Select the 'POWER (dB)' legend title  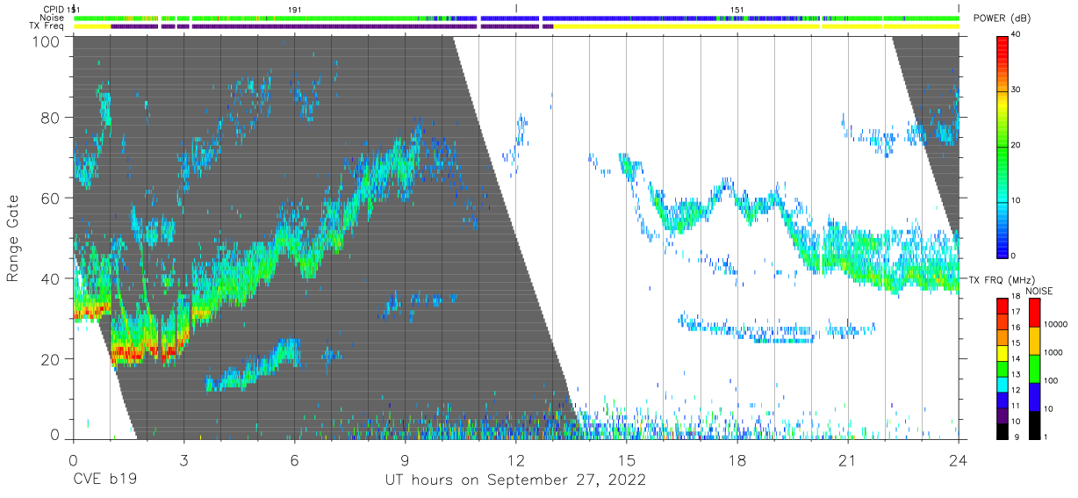click(1002, 19)
